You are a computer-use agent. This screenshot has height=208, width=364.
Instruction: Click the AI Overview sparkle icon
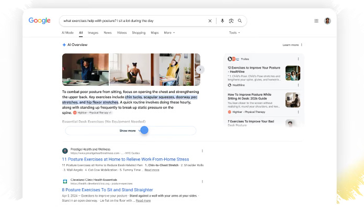(64, 45)
